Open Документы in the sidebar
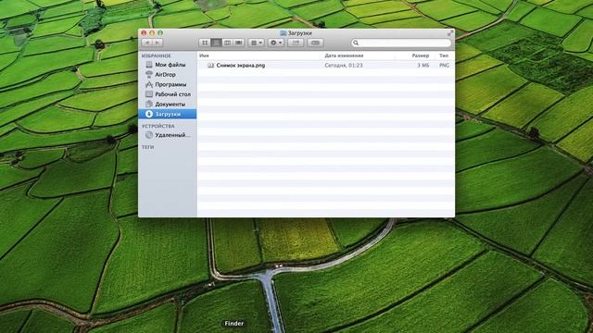The image size is (593, 333). click(x=167, y=104)
